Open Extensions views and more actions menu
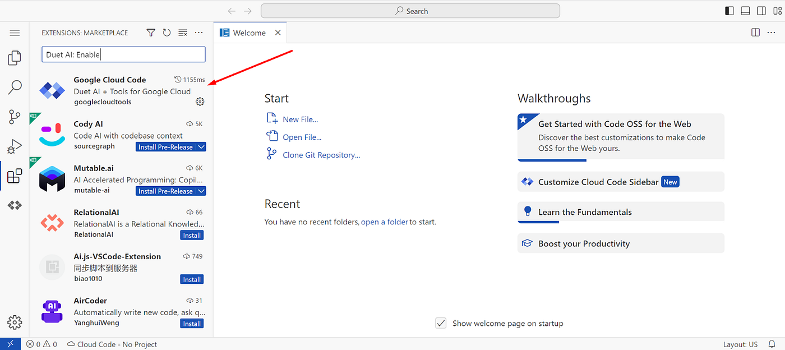Screen dimensions: 785x350 point(199,33)
